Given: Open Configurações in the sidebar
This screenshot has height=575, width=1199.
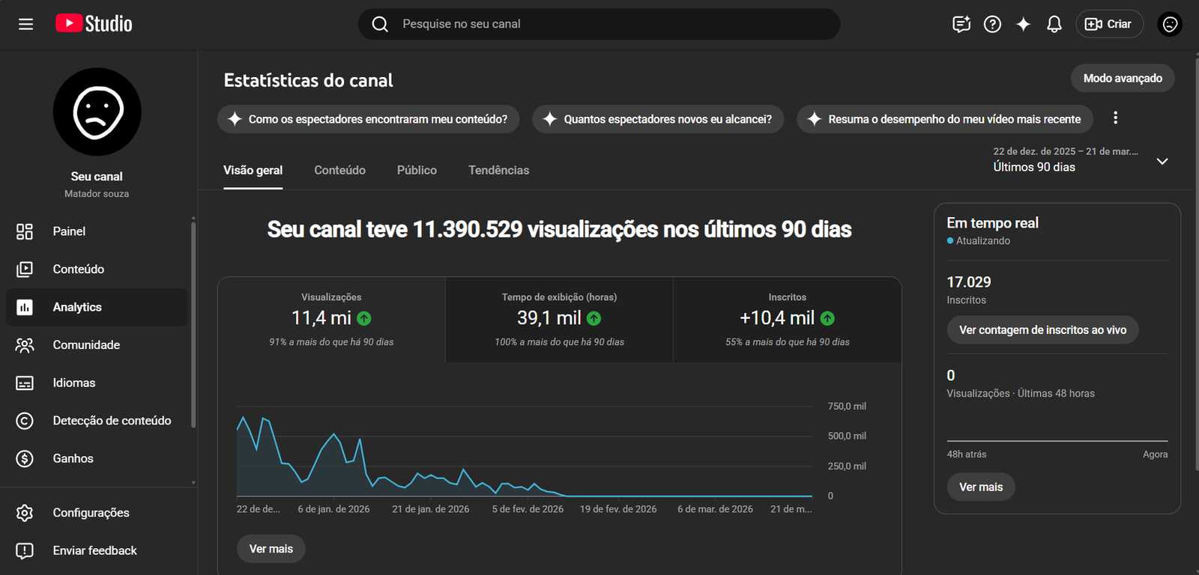Looking at the screenshot, I should [x=97, y=513].
